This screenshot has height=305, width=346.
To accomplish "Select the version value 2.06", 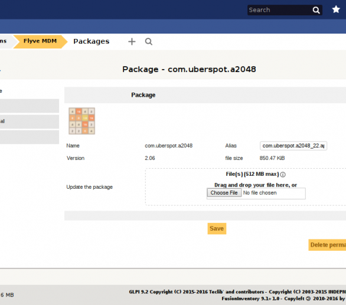I will click(x=150, y=158).
